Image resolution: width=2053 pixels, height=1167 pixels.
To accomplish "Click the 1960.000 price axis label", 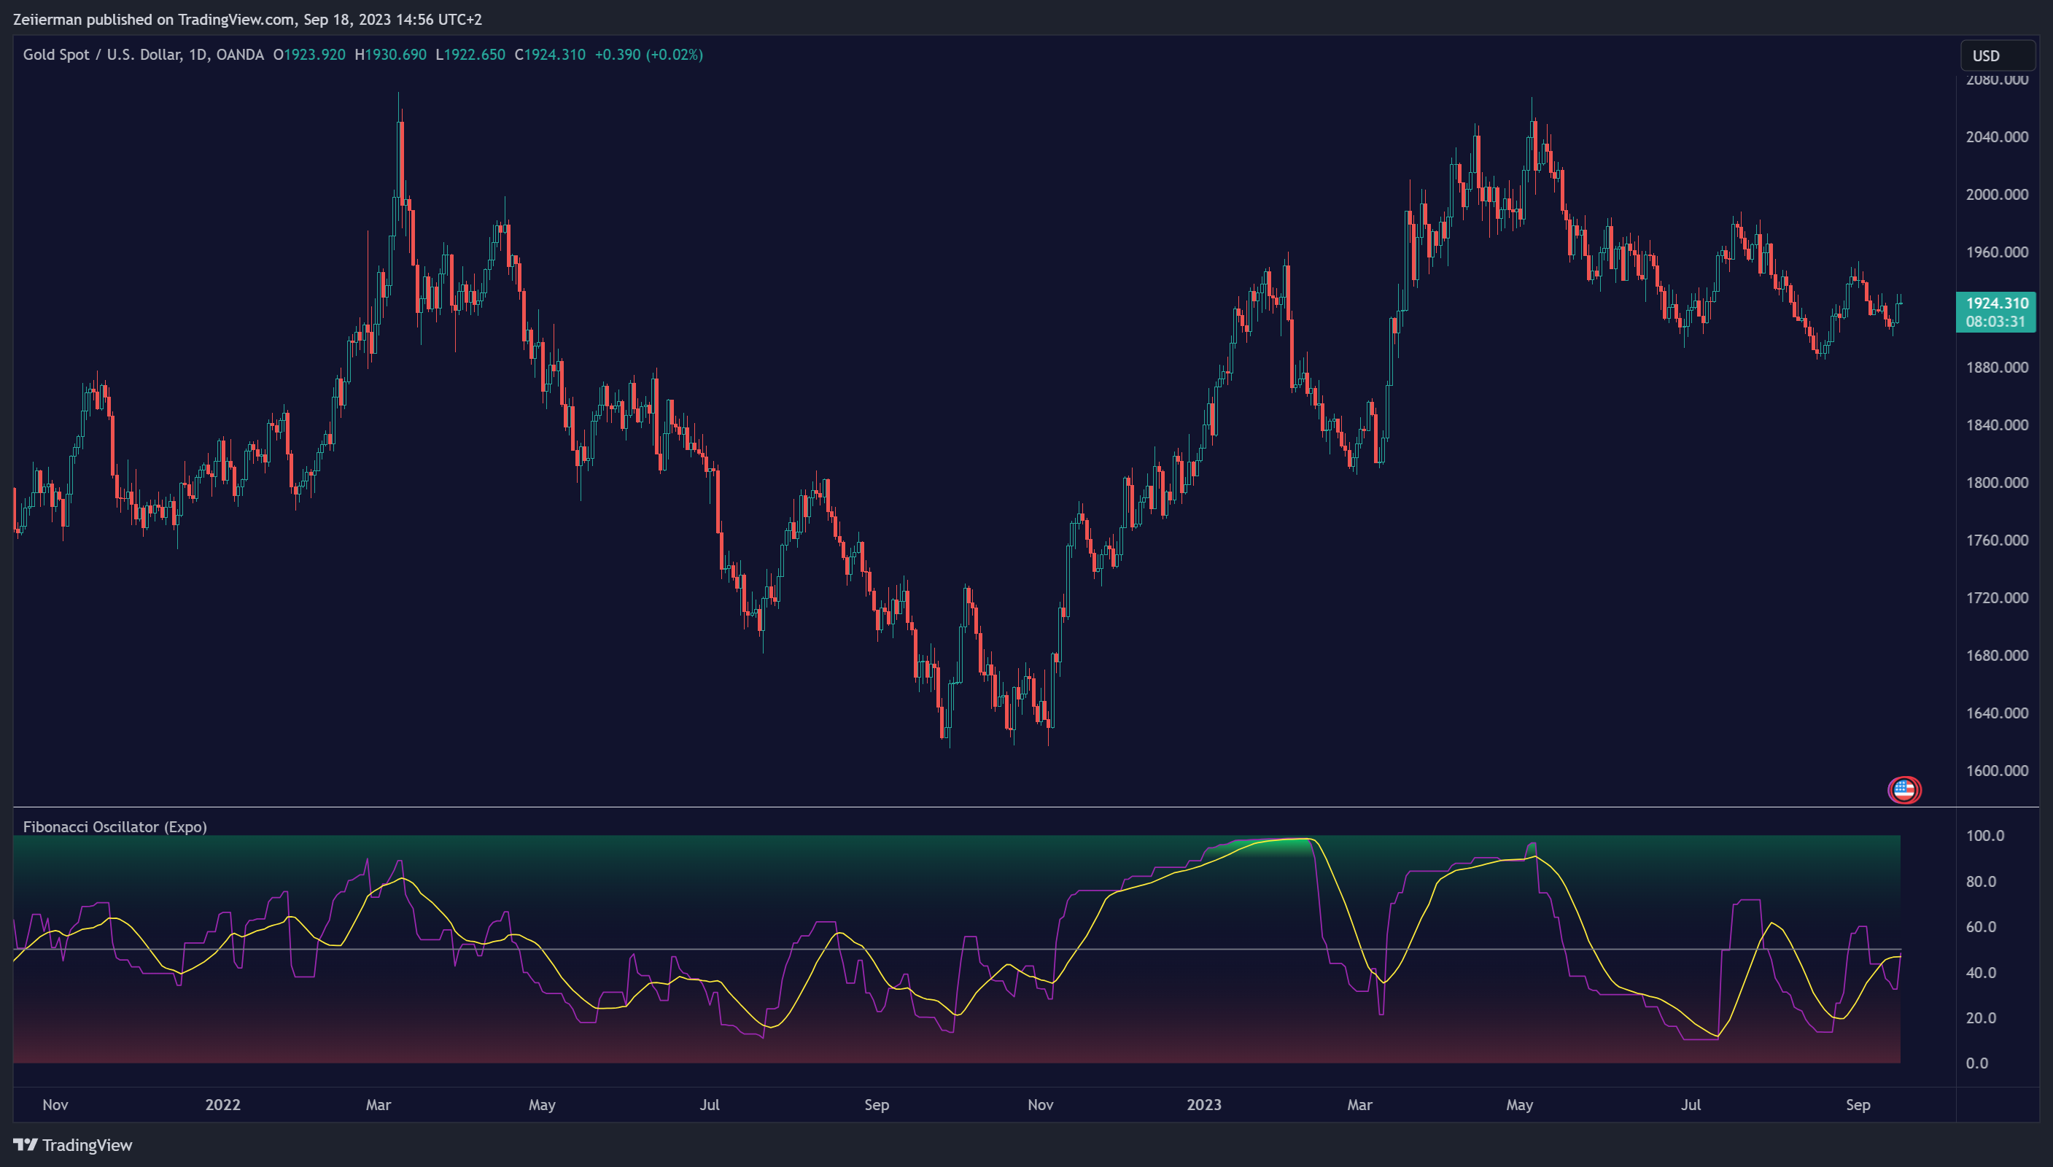I will coord(1997,252).
